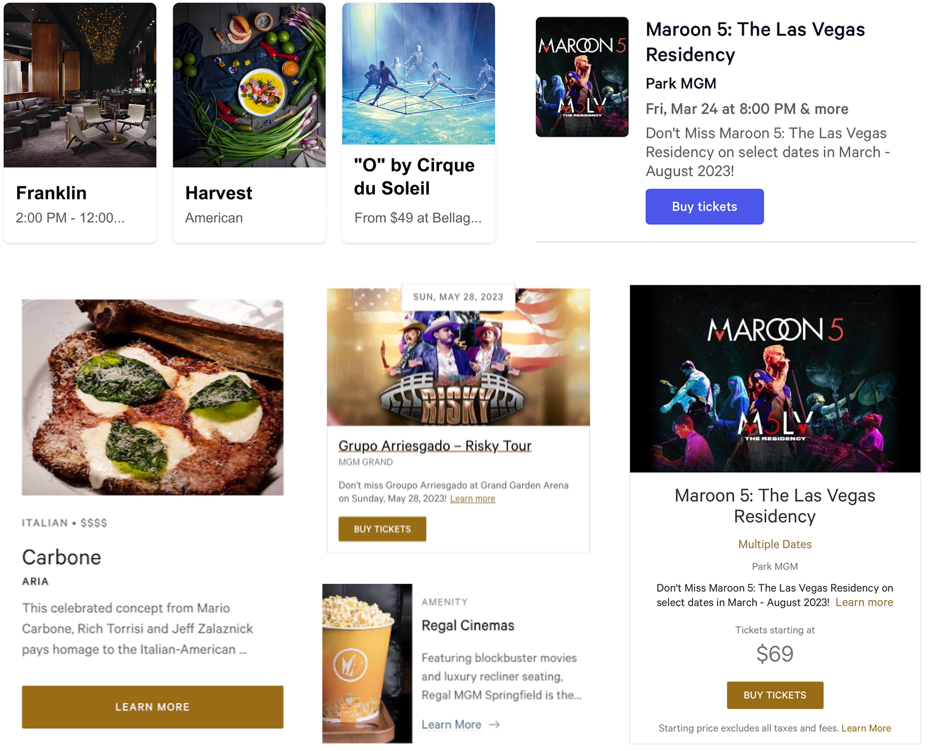Click the large Maroon 5 M5LV banner image
This screenshot has height=751, width=933.
point(775,379)
